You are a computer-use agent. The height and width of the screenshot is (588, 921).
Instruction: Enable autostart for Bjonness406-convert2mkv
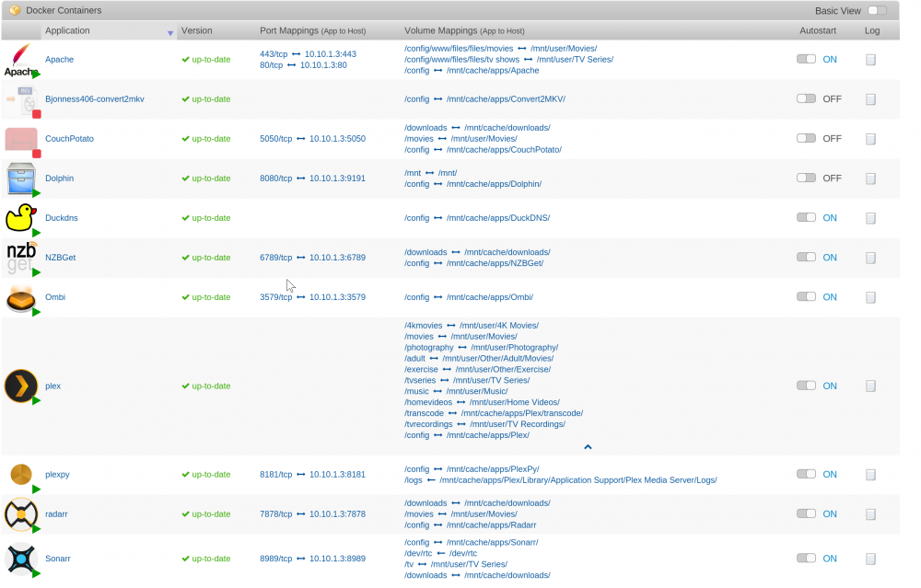806,98
